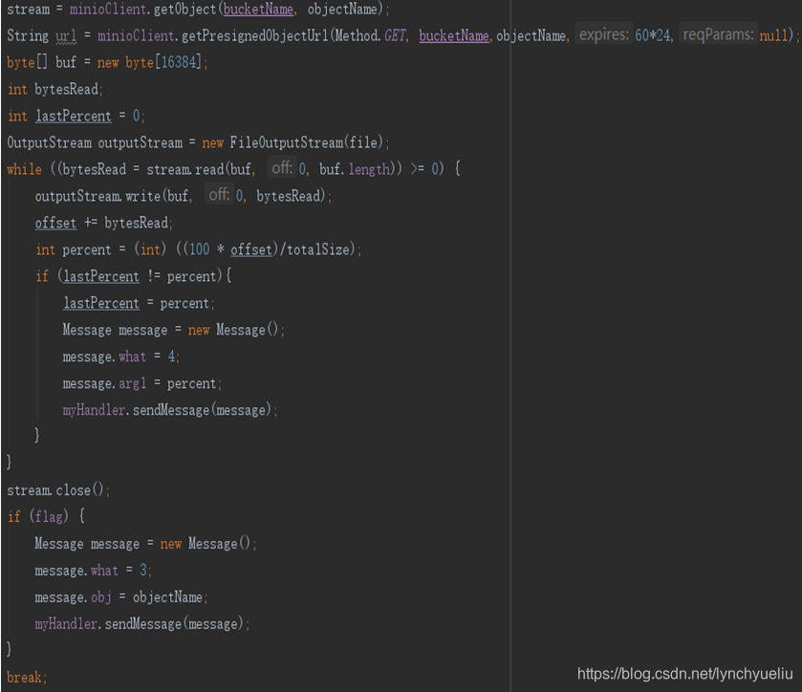
Task: Click the 'totalSize' variable
Action: coord(318,249)
